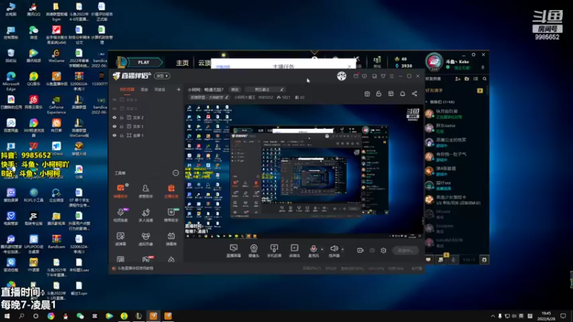Open the hamburger menu in 直播伴侣 title bar

coord(392,76)
